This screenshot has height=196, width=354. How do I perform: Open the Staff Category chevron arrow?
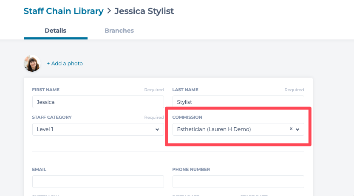pyautogui.click(x=157, y=129)
